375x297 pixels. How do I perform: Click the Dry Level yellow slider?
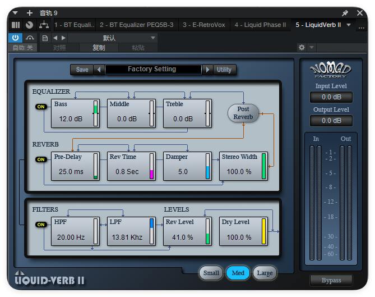tap(263, 231)
